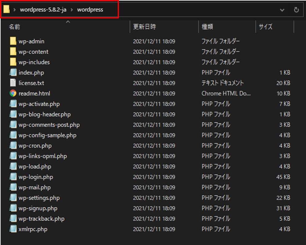This screenshot has width=306, height=245.
Task: Click the wp-includes folder icon
Action: (x=13, y=62)
